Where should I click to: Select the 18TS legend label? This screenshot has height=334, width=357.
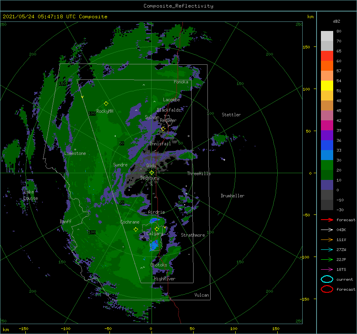click(x=341, y=270)
